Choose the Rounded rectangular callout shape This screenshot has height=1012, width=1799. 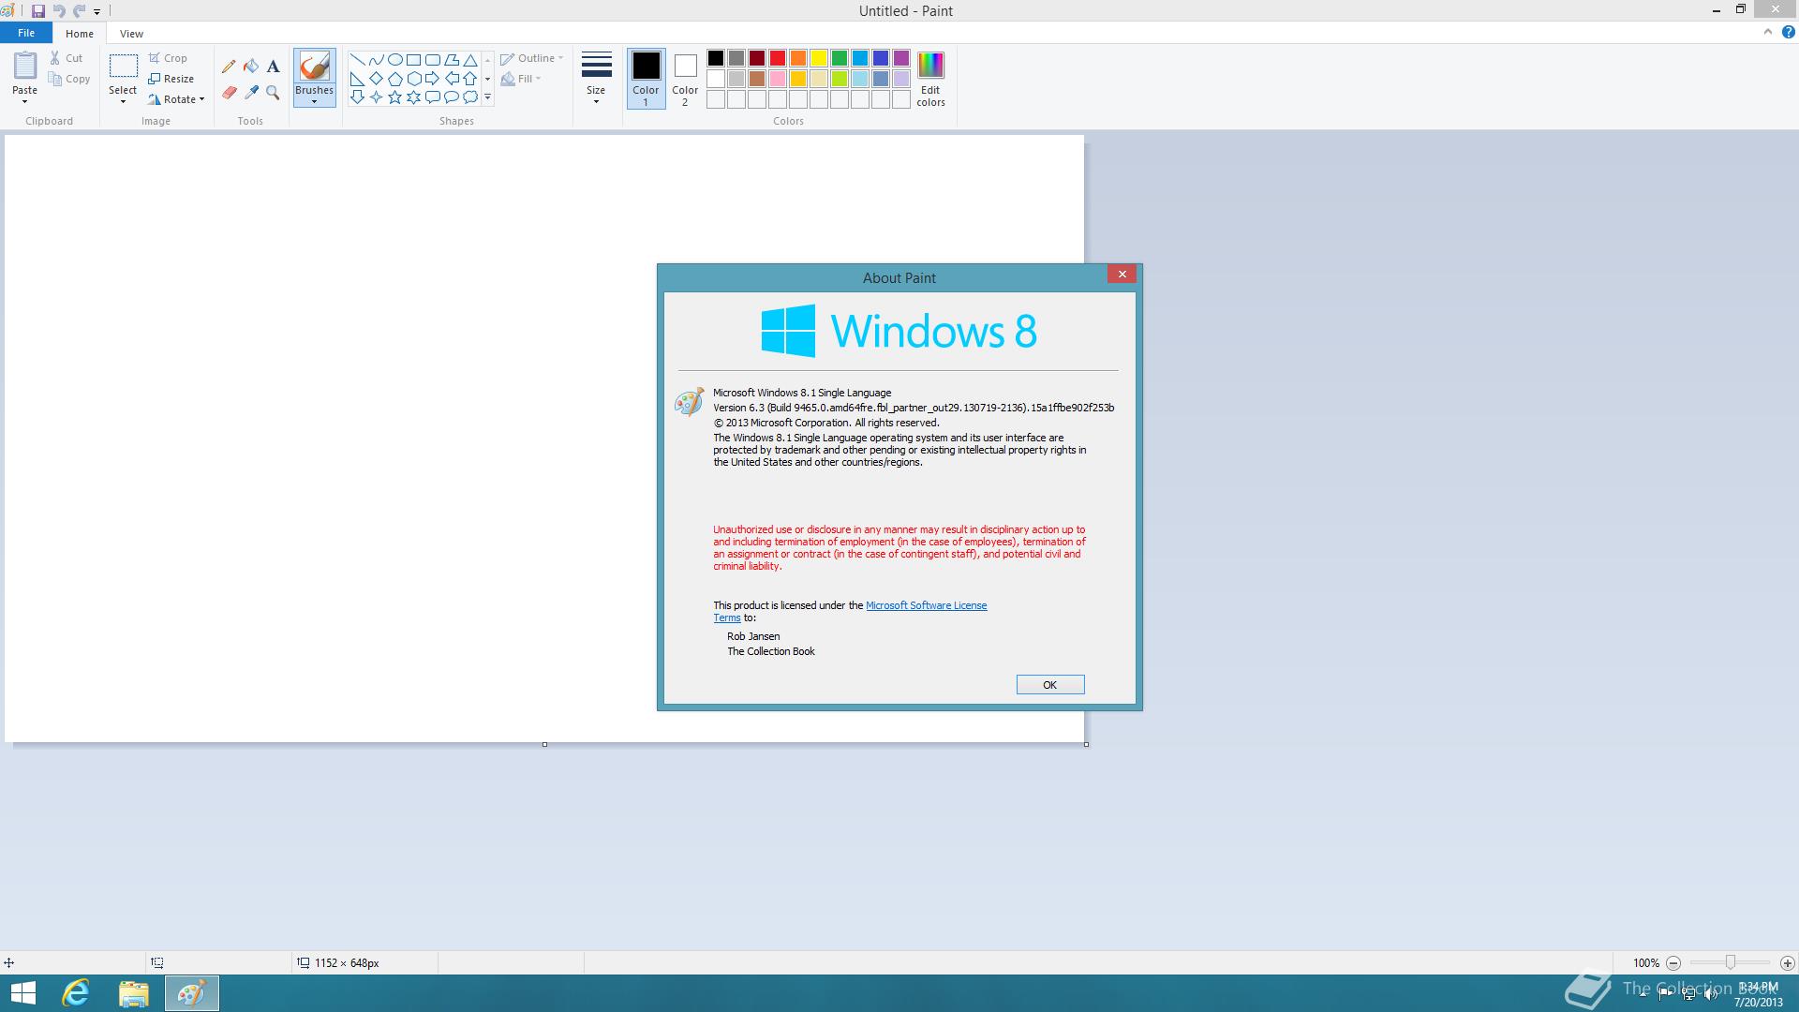pyautogui.click(x=432, y=97)
